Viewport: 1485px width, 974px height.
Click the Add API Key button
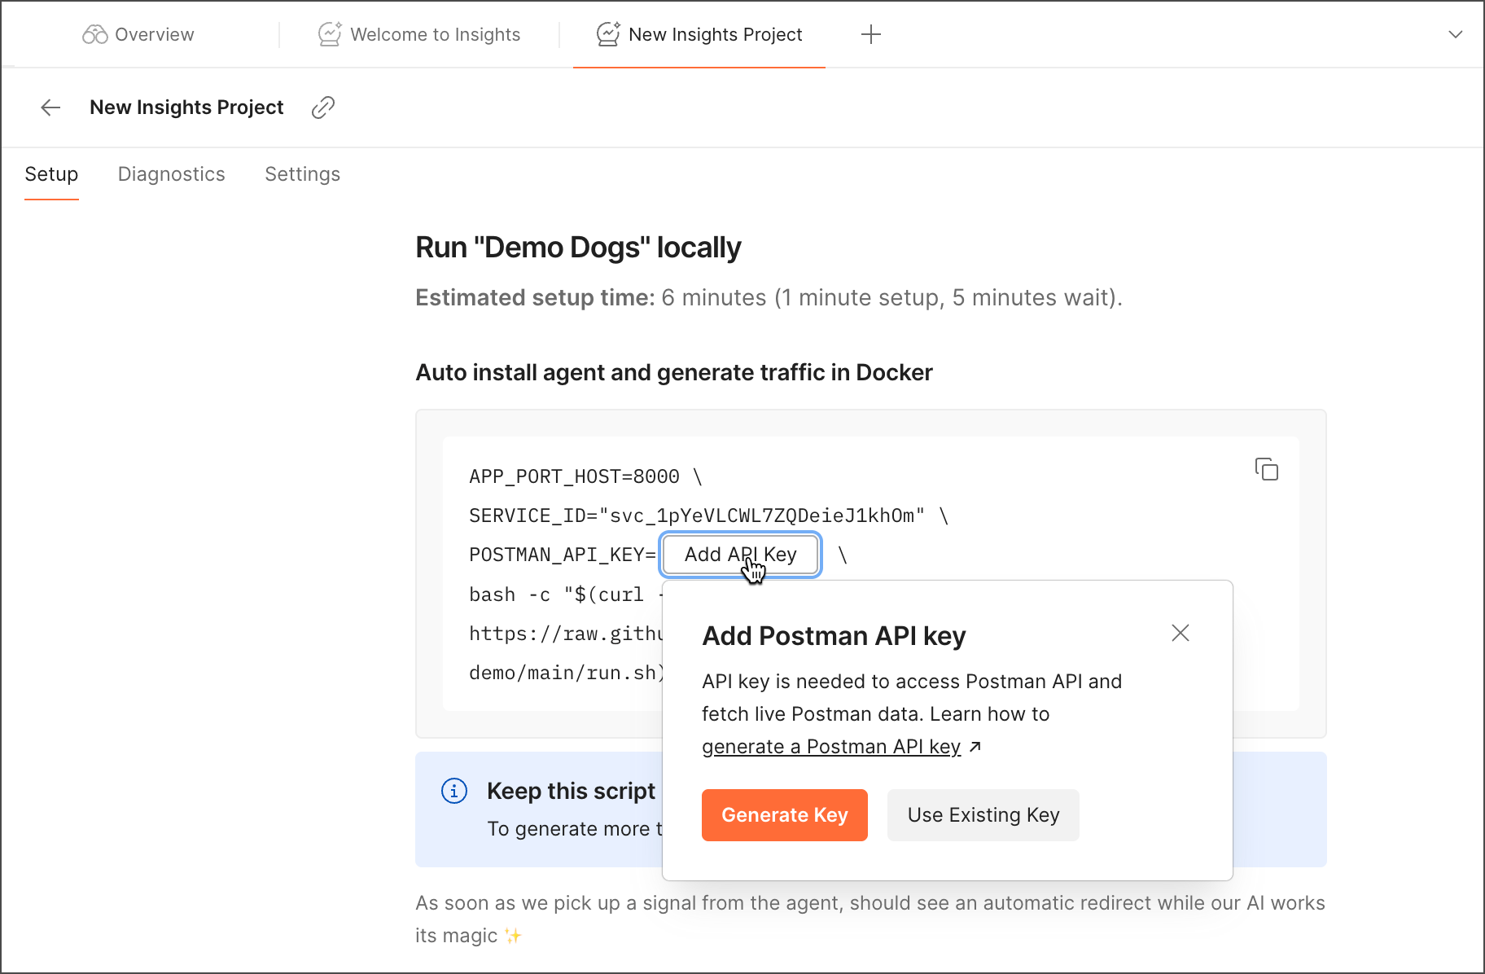pyautogui.click(x=741, y=555)
